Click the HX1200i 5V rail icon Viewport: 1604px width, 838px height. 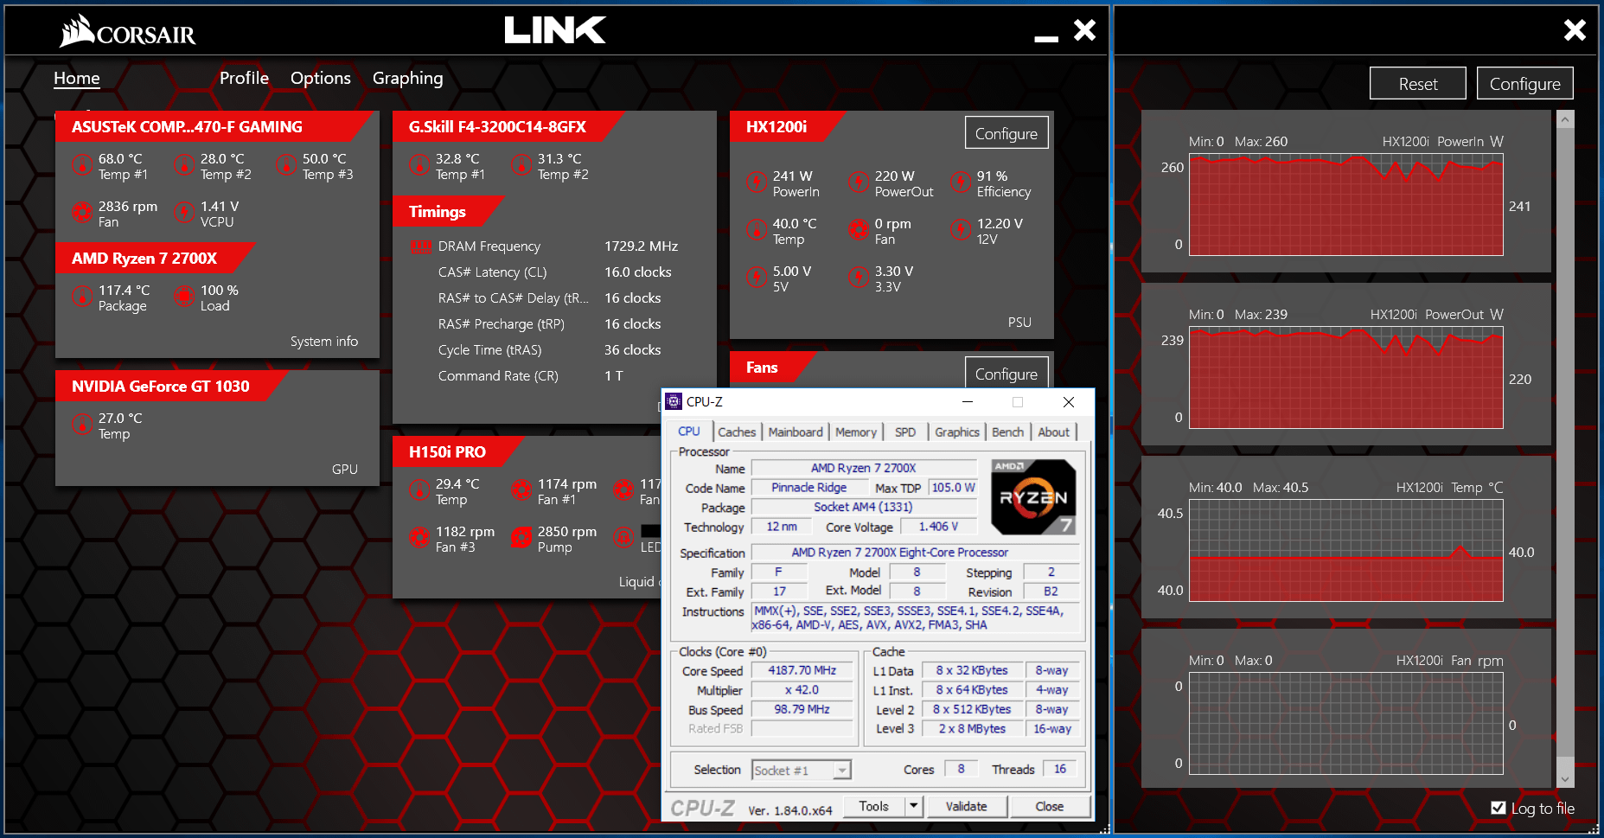pyautogui.click(x=757, y=277)
